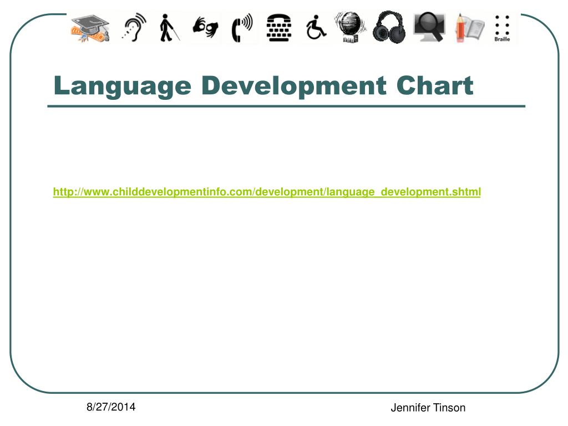Click the Jennifer Tinson author name

pos(428,408)
